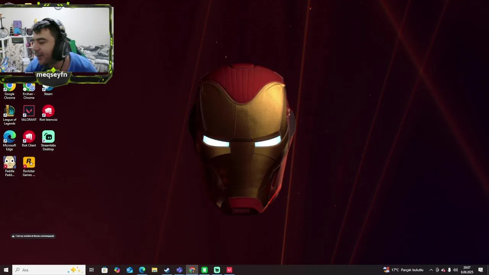Switch to the active Chrome taskbar window
Viewport: 489px width, 275px height.
tap(192, 270)
